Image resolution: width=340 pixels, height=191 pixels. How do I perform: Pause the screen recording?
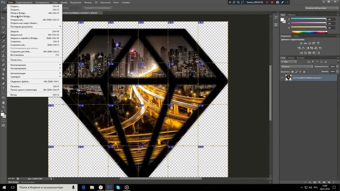pyautogui.click(x=267, y=2)
